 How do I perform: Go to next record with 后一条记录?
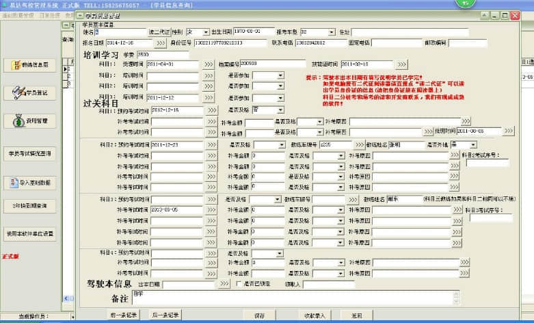[x=164, y=315]
